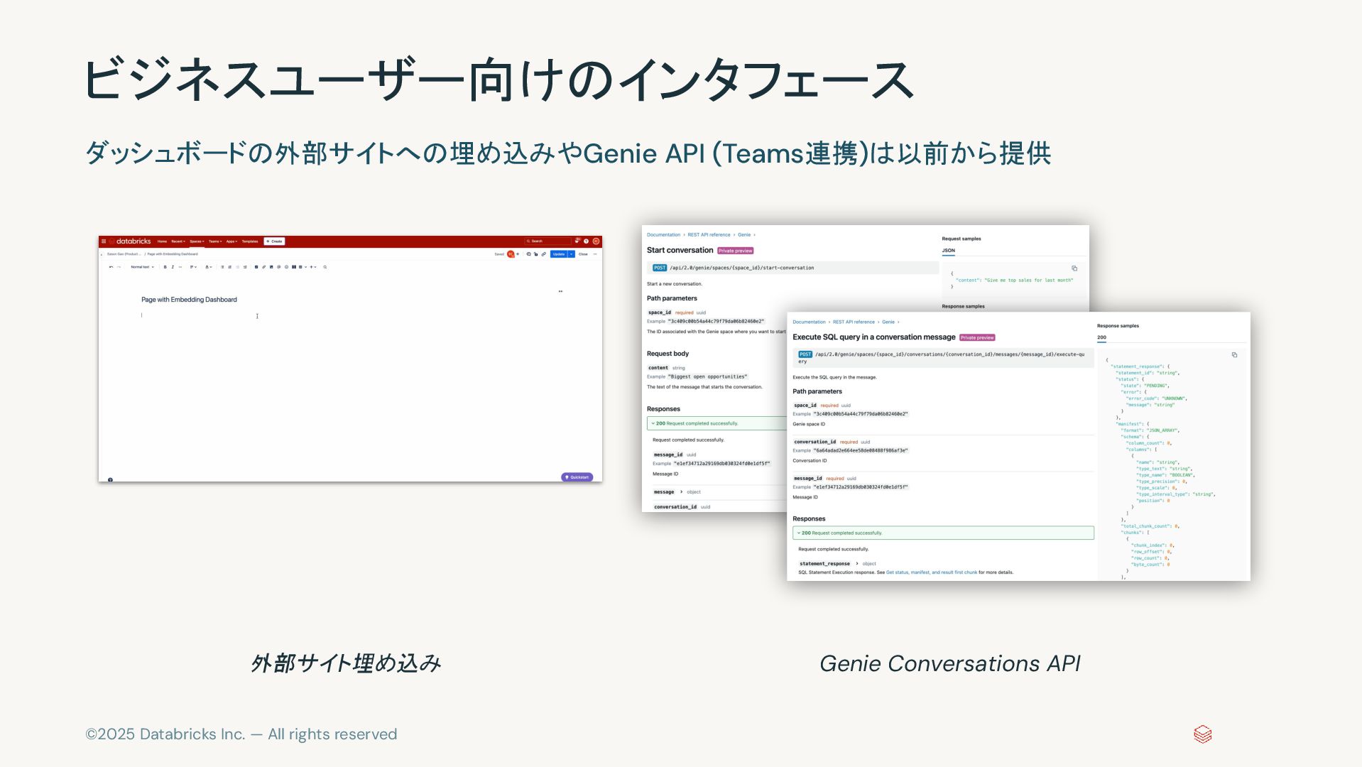Screen dimensions: 1362x767
Task: Click the databricks logo in the red header
Action: coord(130,241)
